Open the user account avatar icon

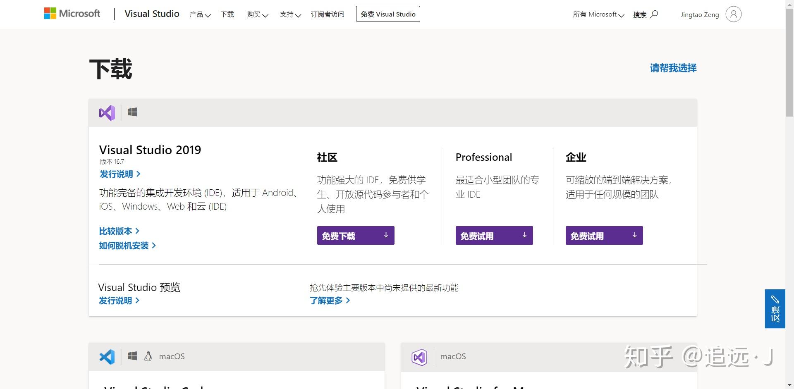[x=733, y=14]
